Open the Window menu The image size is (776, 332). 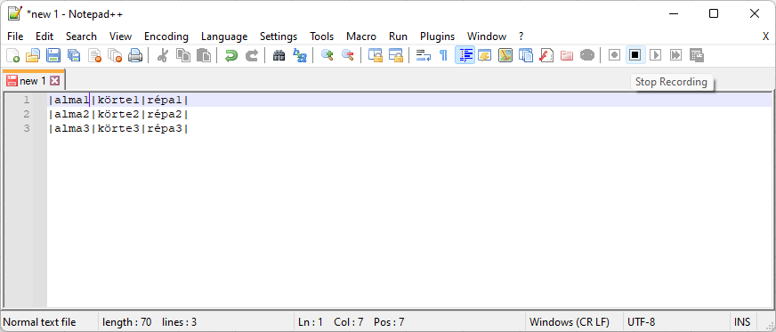(x=487, y=36)
